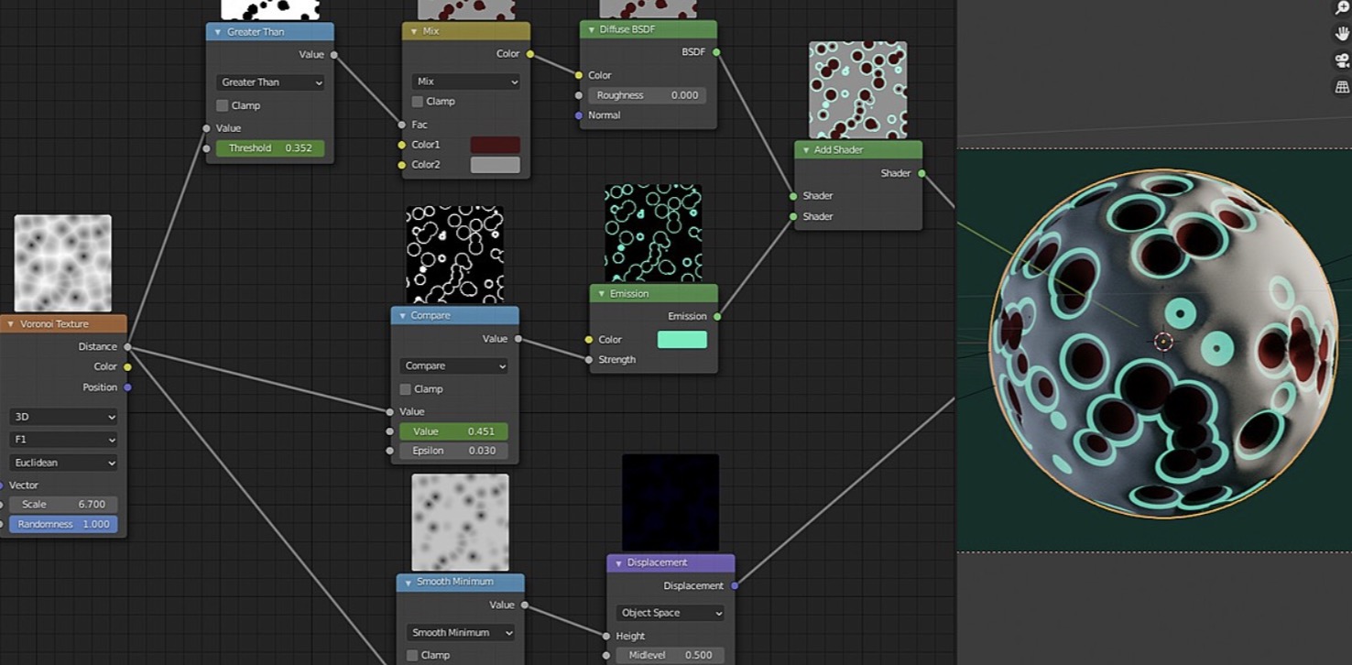The image size is (1352, 665).
Task: Open the Euclidean distance metric dropdown
Action: pos(63,463)
